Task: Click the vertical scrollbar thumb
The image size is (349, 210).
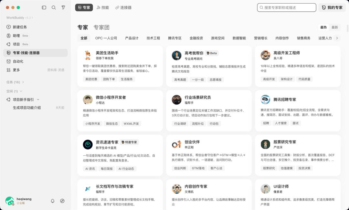Action: 347,28
